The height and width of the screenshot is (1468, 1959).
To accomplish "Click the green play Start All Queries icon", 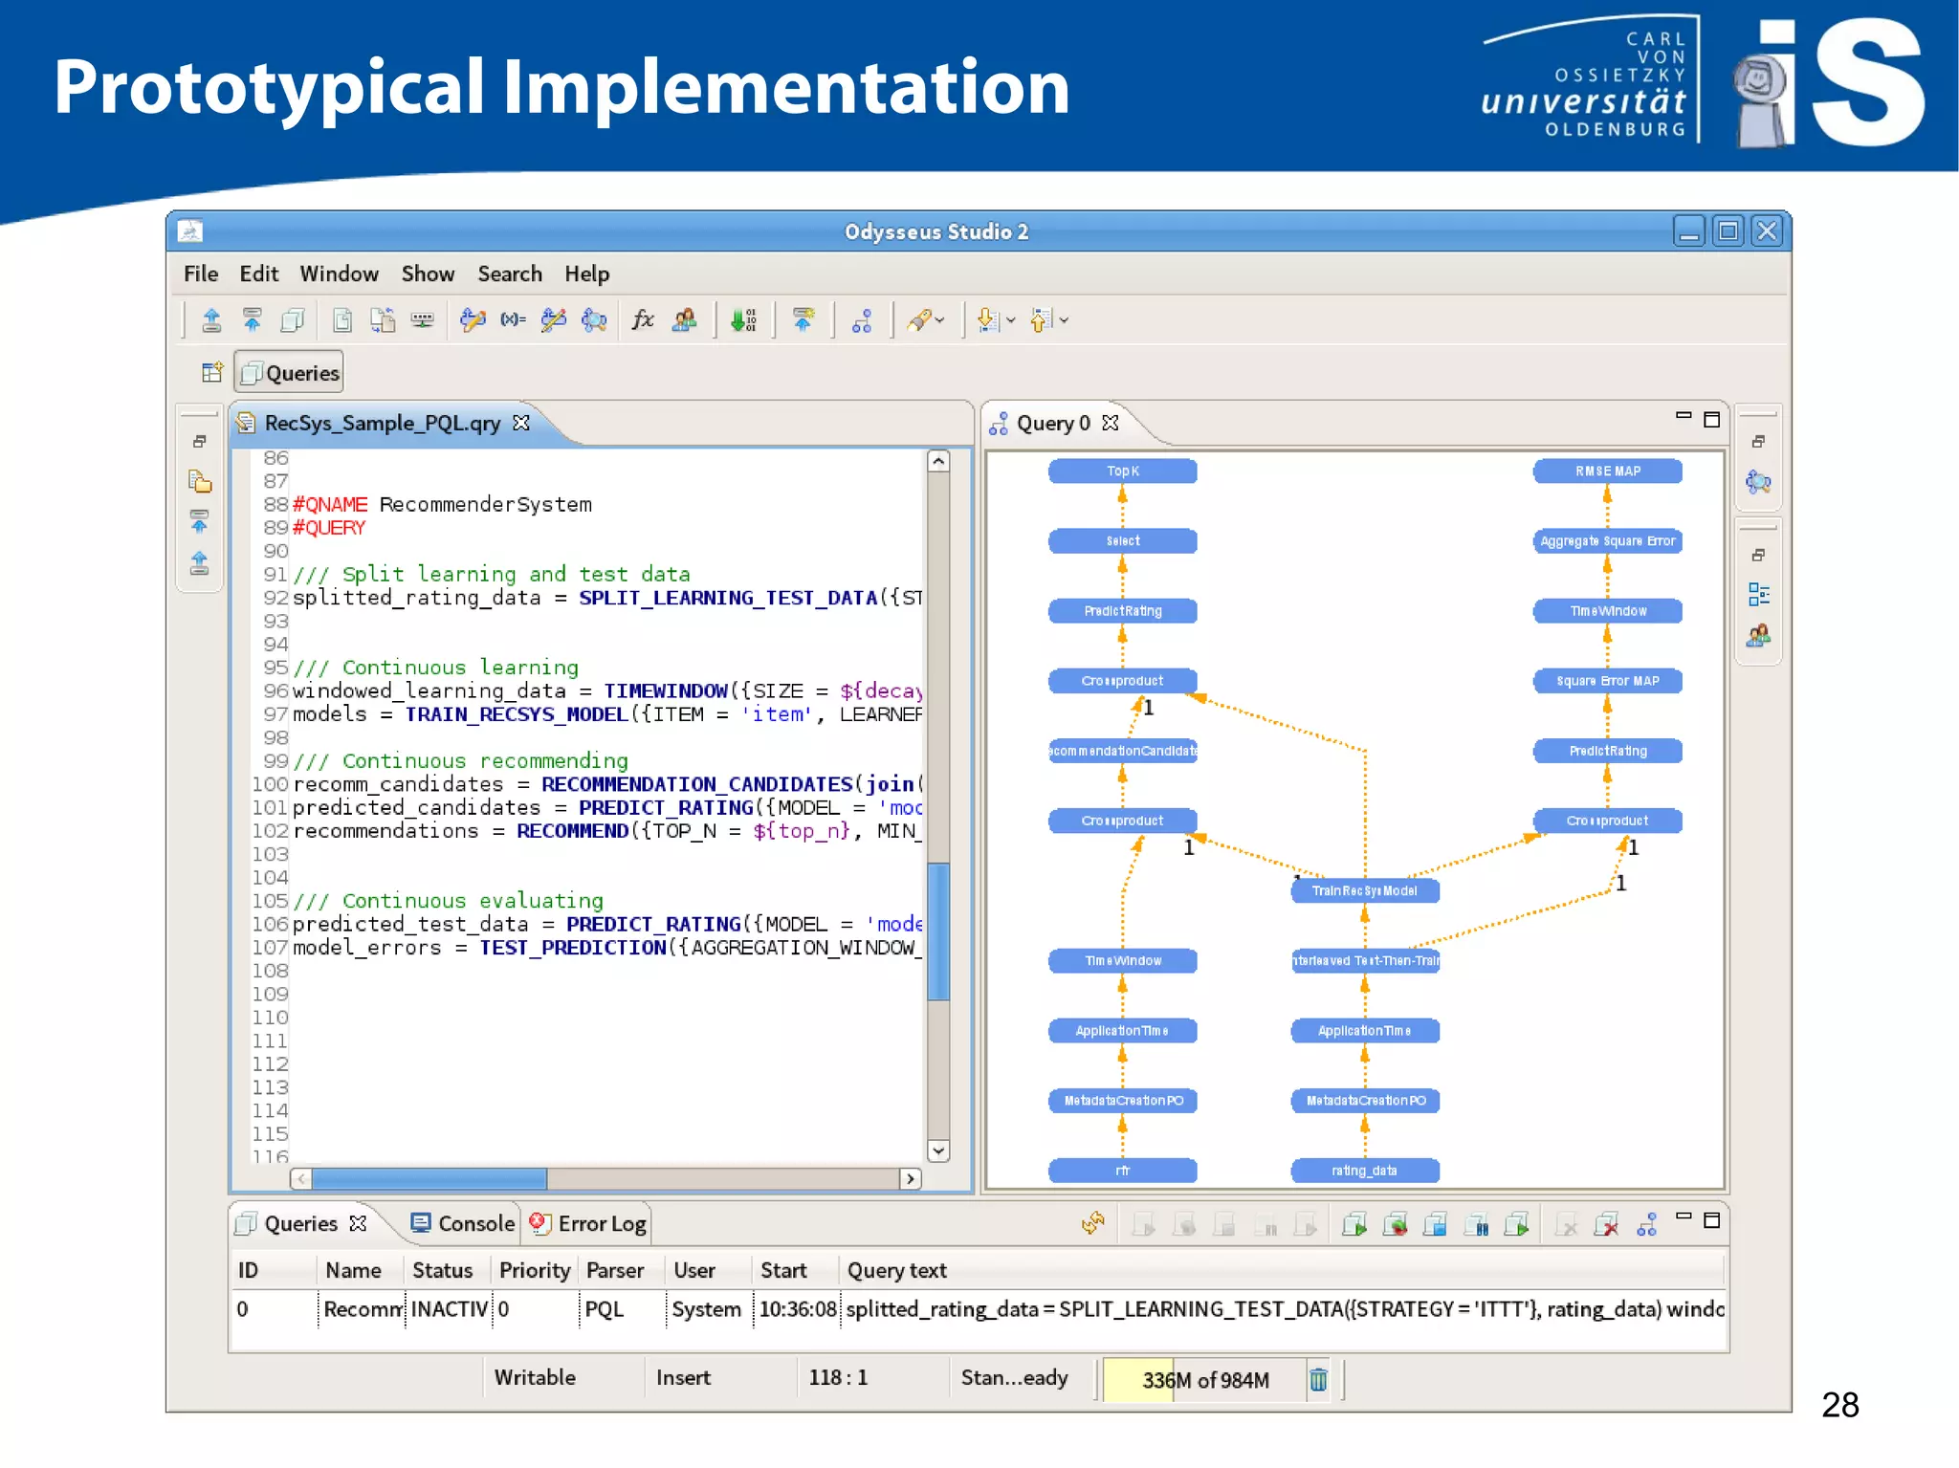I will pos(1354,1224).
